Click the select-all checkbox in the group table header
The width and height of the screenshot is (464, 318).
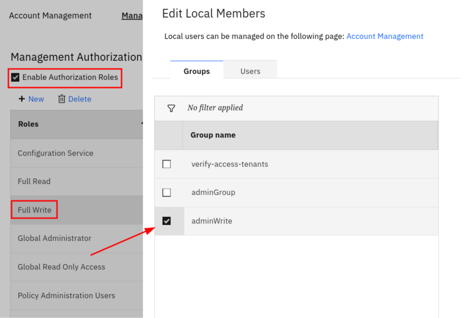(169, 135)
